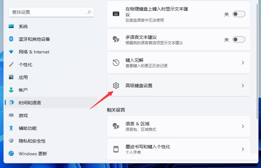
Task: Click the shield icon for 隐私和安全性
Action: [x=11, y=141]
